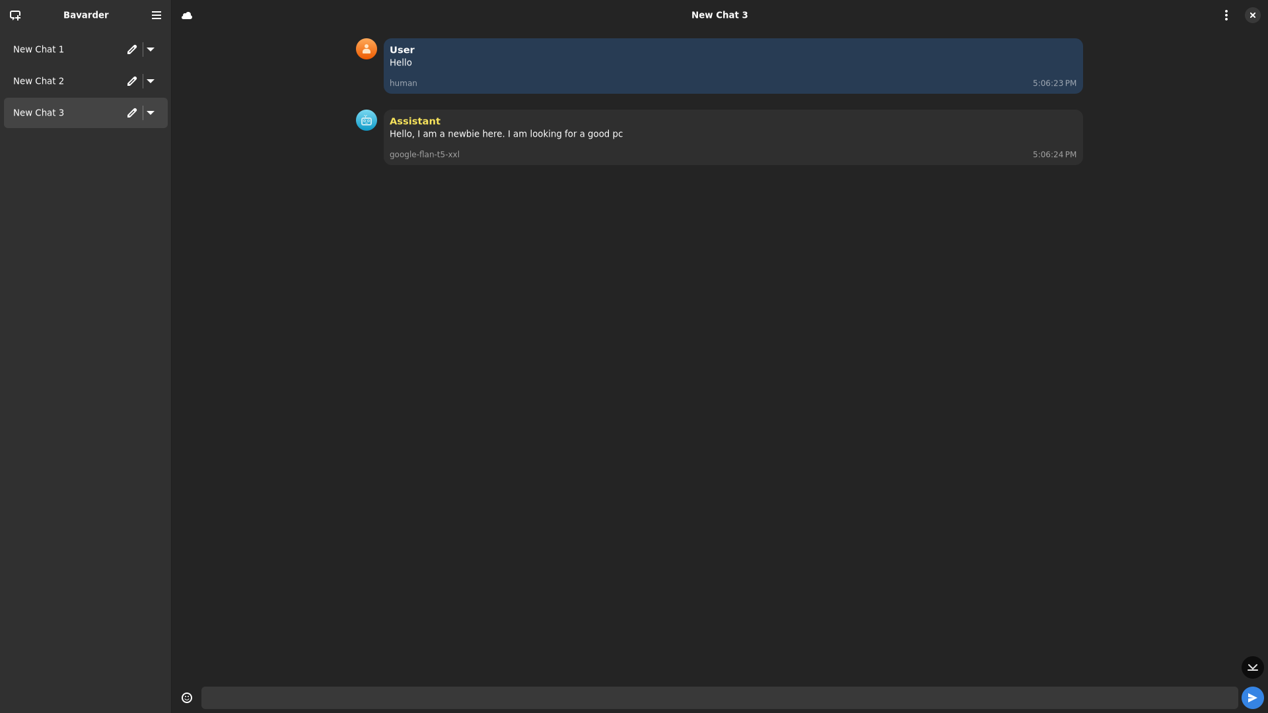Click the New Chat 3 window title
Image resolution: width=1268 pixels, height=713 pixels.
(x=719, y=15)
